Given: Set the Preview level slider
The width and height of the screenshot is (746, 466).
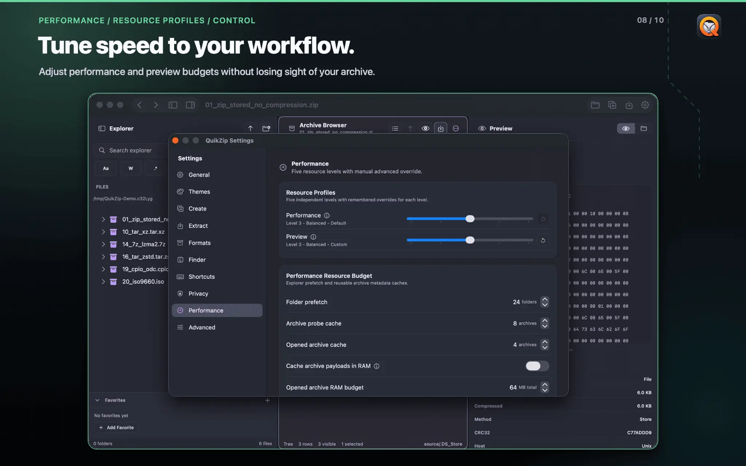Looking at the screenshot, I should (470, 240).
